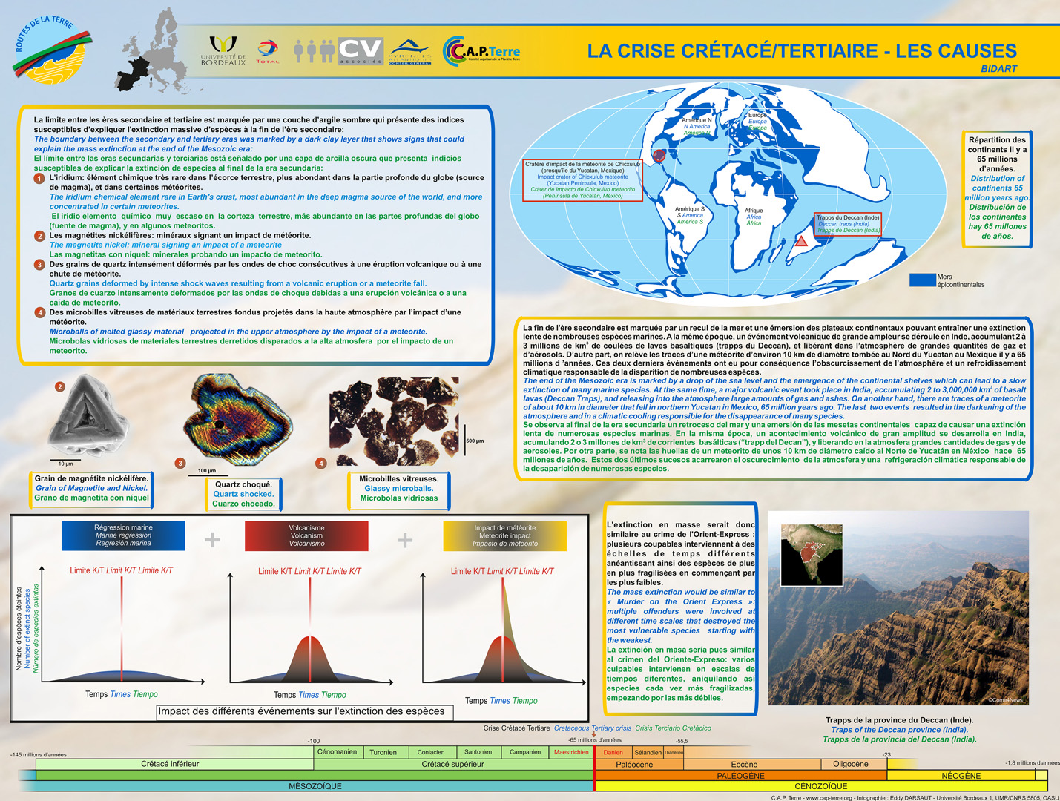Click bullet number 3 before "Des grains de quartz"
Screen dimensions: 1060x801
[x=40, y=265]
